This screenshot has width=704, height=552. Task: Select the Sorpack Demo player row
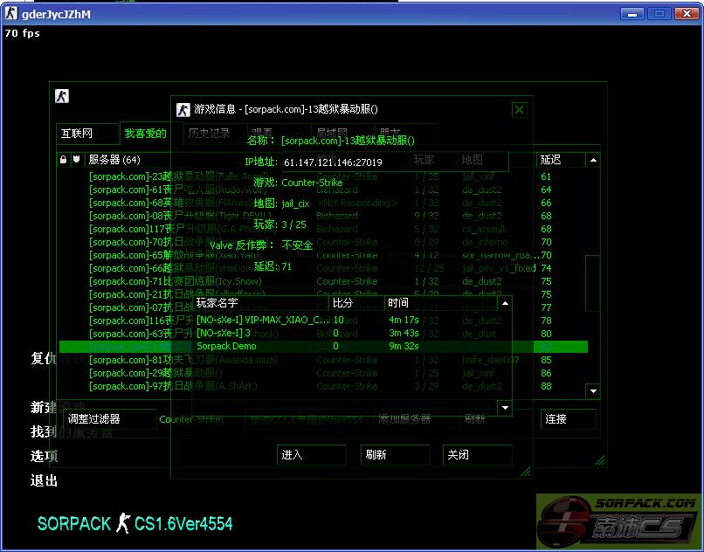pos(260,346)
